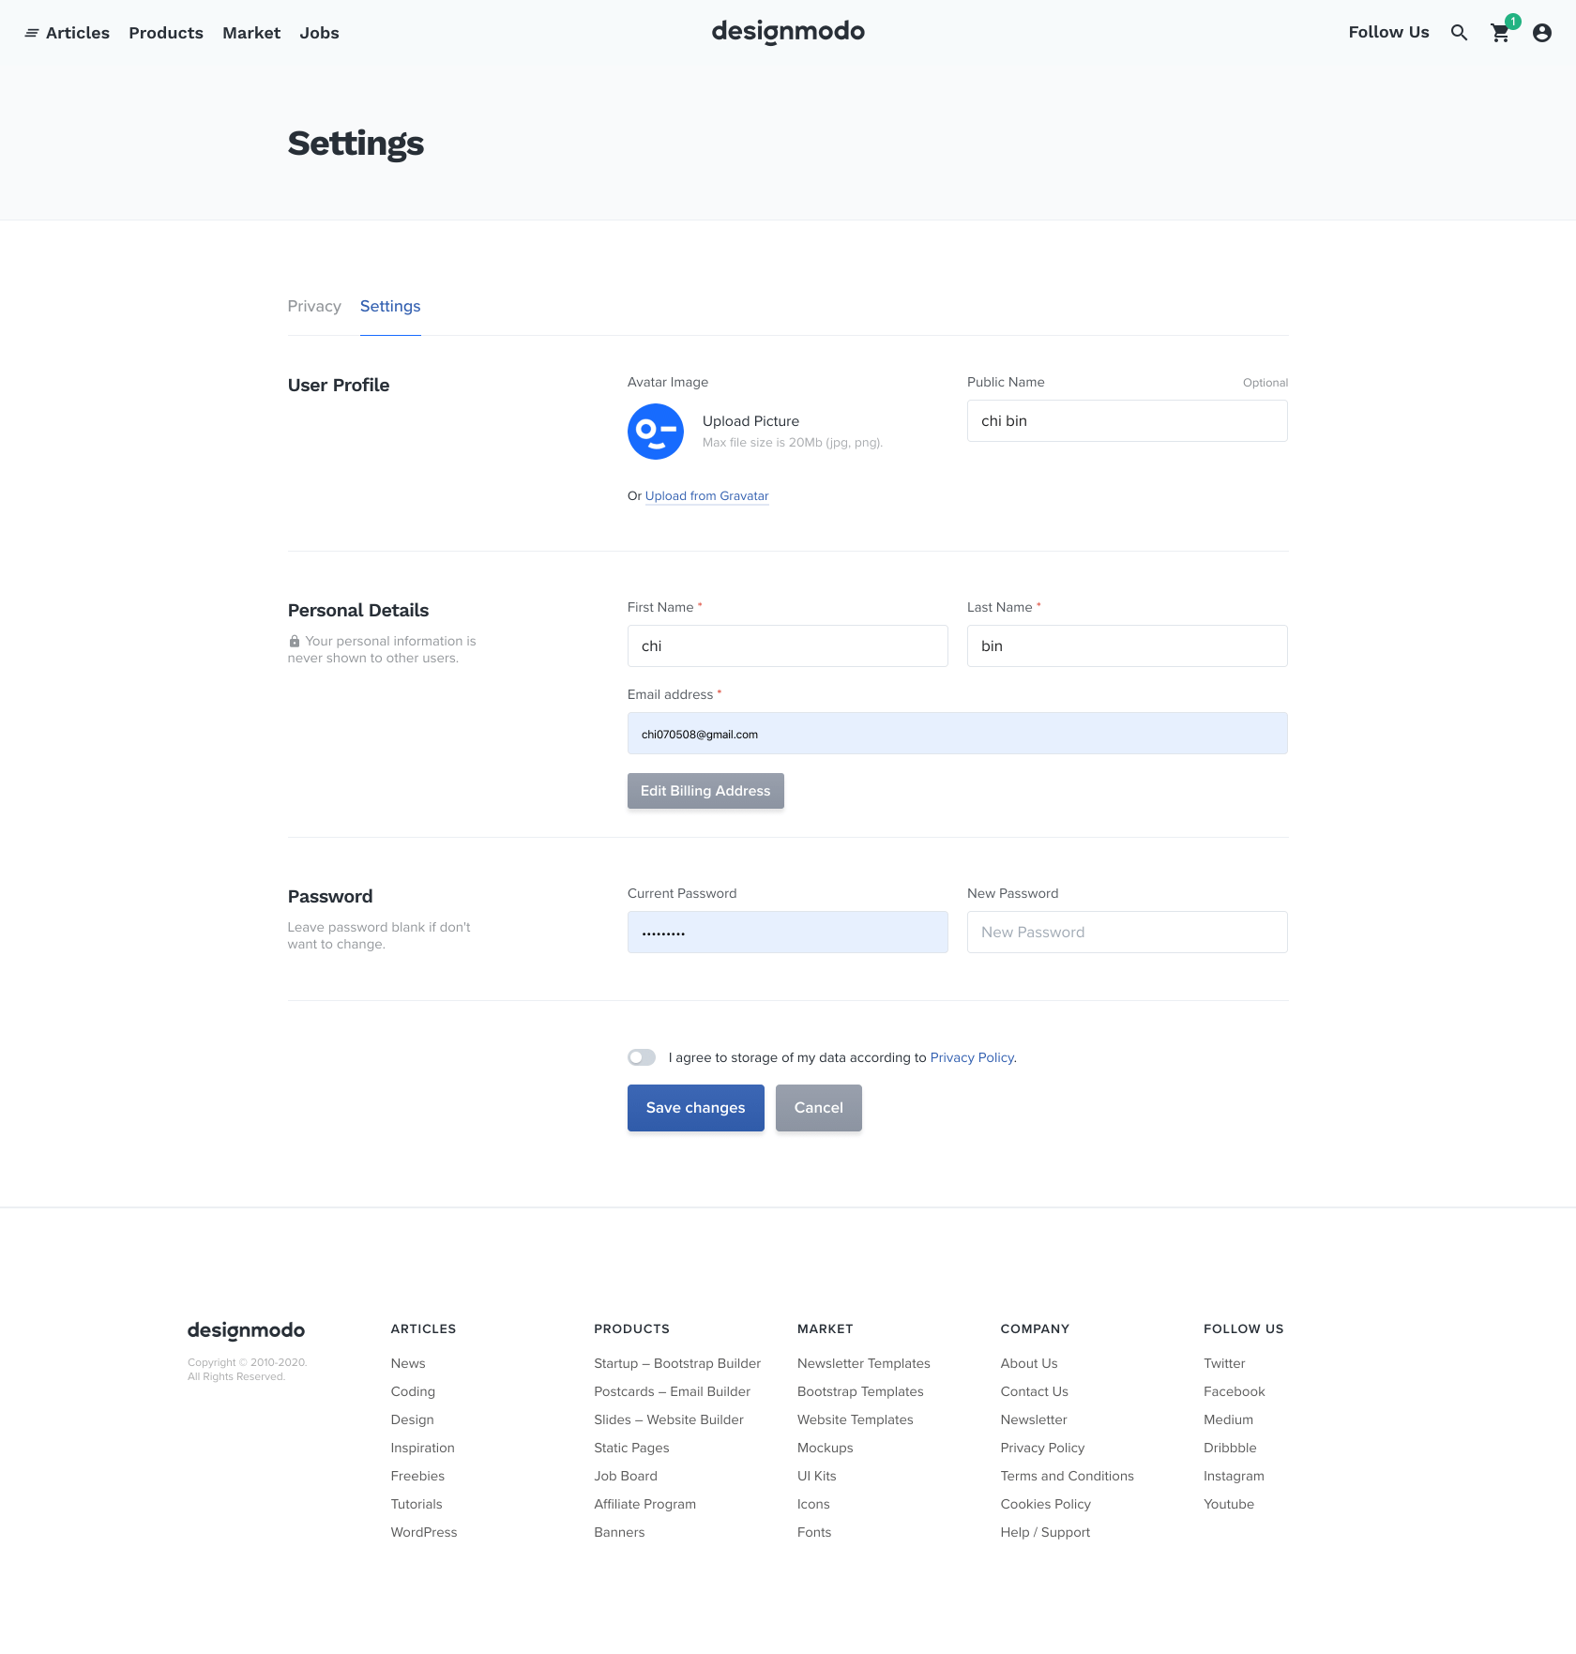
Task: Open footer Youtube link
Action: pyautogui.click(x=1229, y=1504)
